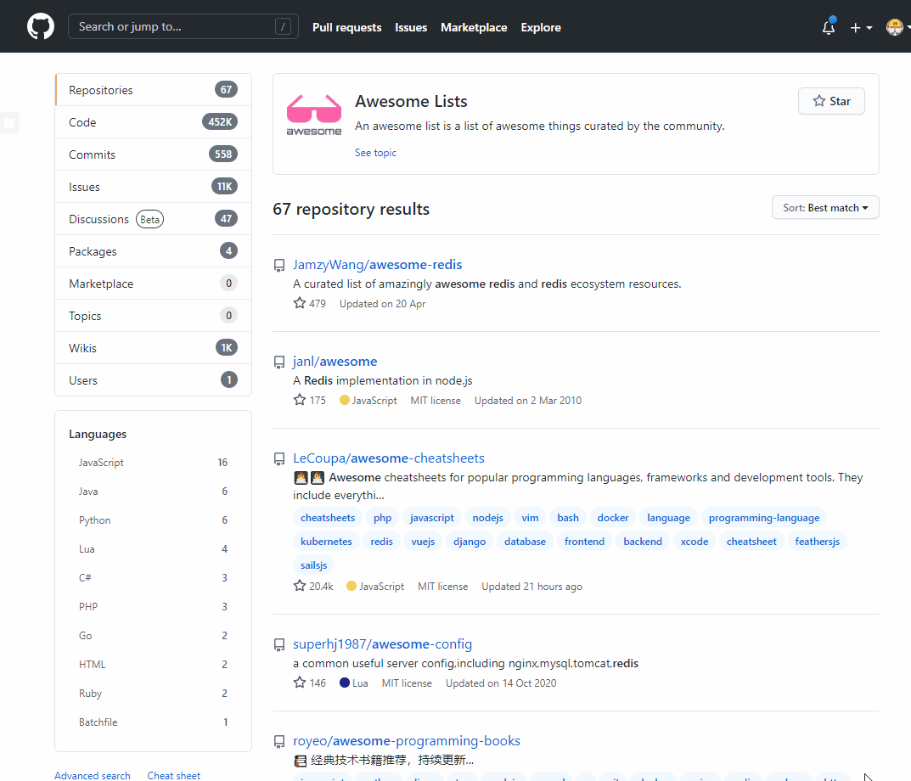The height and width of the screenshot is (781, 911).
Task: Expand the plus create-new dropdown
Action: tap(861, 27)
